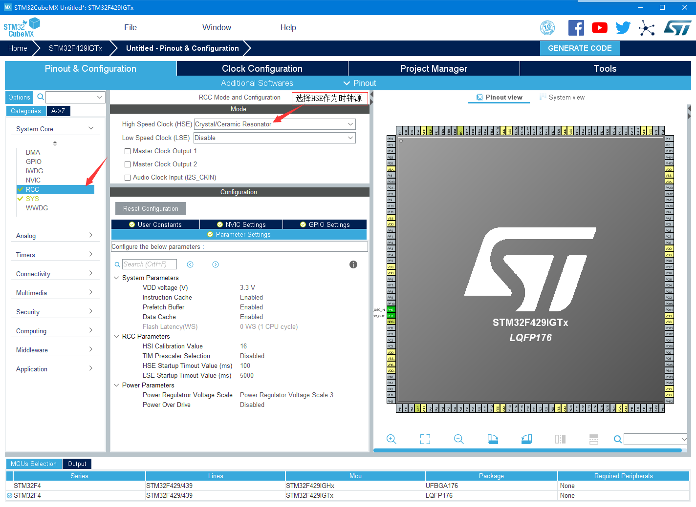
Task: Rotate the chip counter-clockwise
Action: 526,439
